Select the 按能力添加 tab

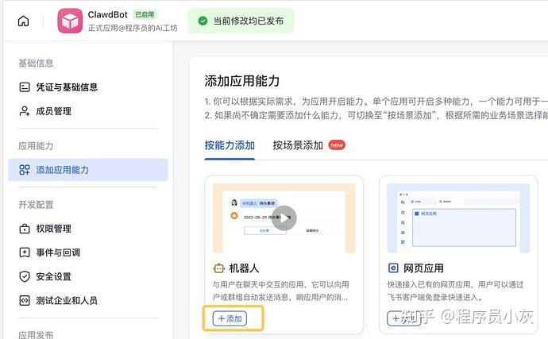pos(230,145)
